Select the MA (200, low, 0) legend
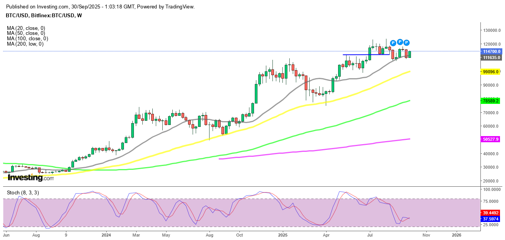Viewport: 505px width, 240px height. coord(25,44)
